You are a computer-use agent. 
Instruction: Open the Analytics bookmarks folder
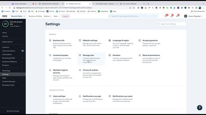pyautogui.click(x=81, y=11)
